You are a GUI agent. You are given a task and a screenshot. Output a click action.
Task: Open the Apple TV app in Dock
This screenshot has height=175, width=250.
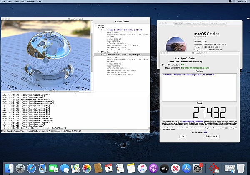[164, 168]
